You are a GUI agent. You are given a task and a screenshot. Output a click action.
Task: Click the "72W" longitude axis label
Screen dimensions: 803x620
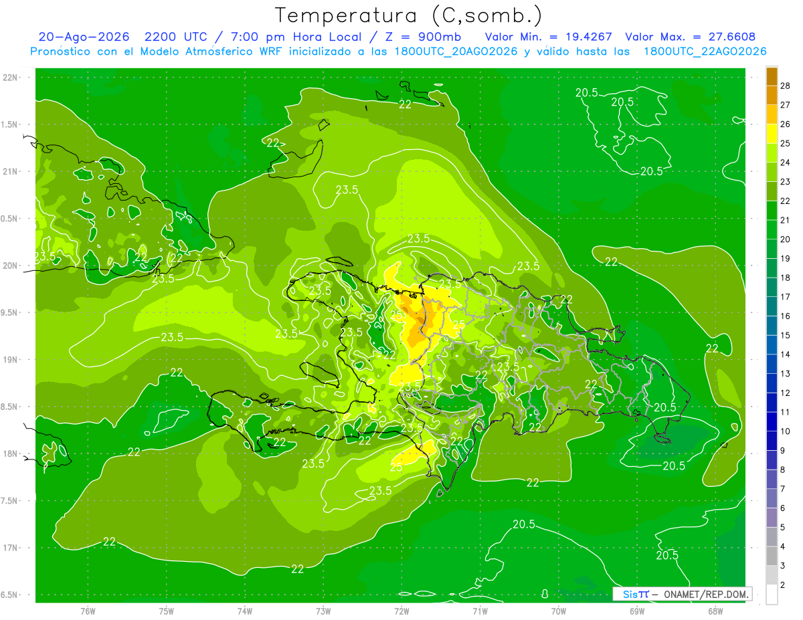(401, 611)
